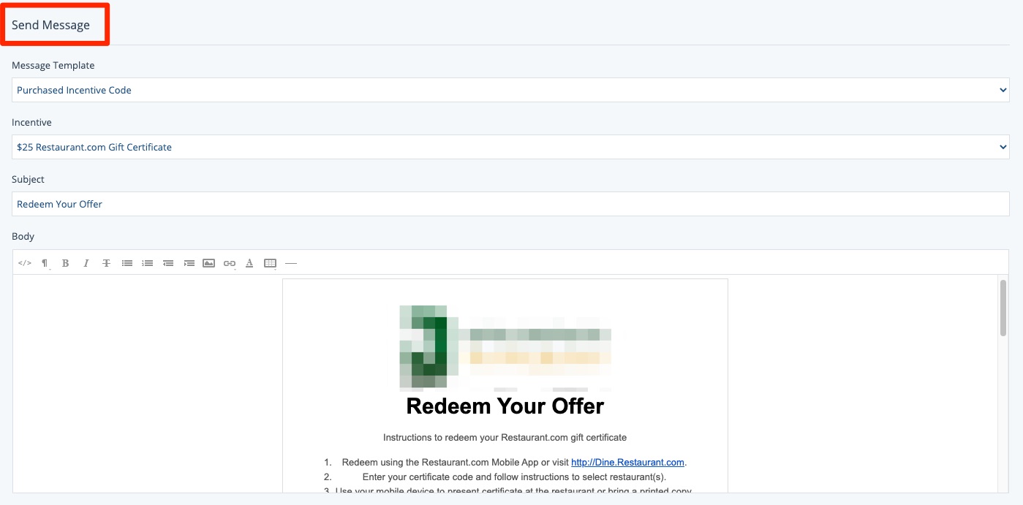Screen dimensions: 1023x505
Task: Open the insert link option
Action: (230, 263)
